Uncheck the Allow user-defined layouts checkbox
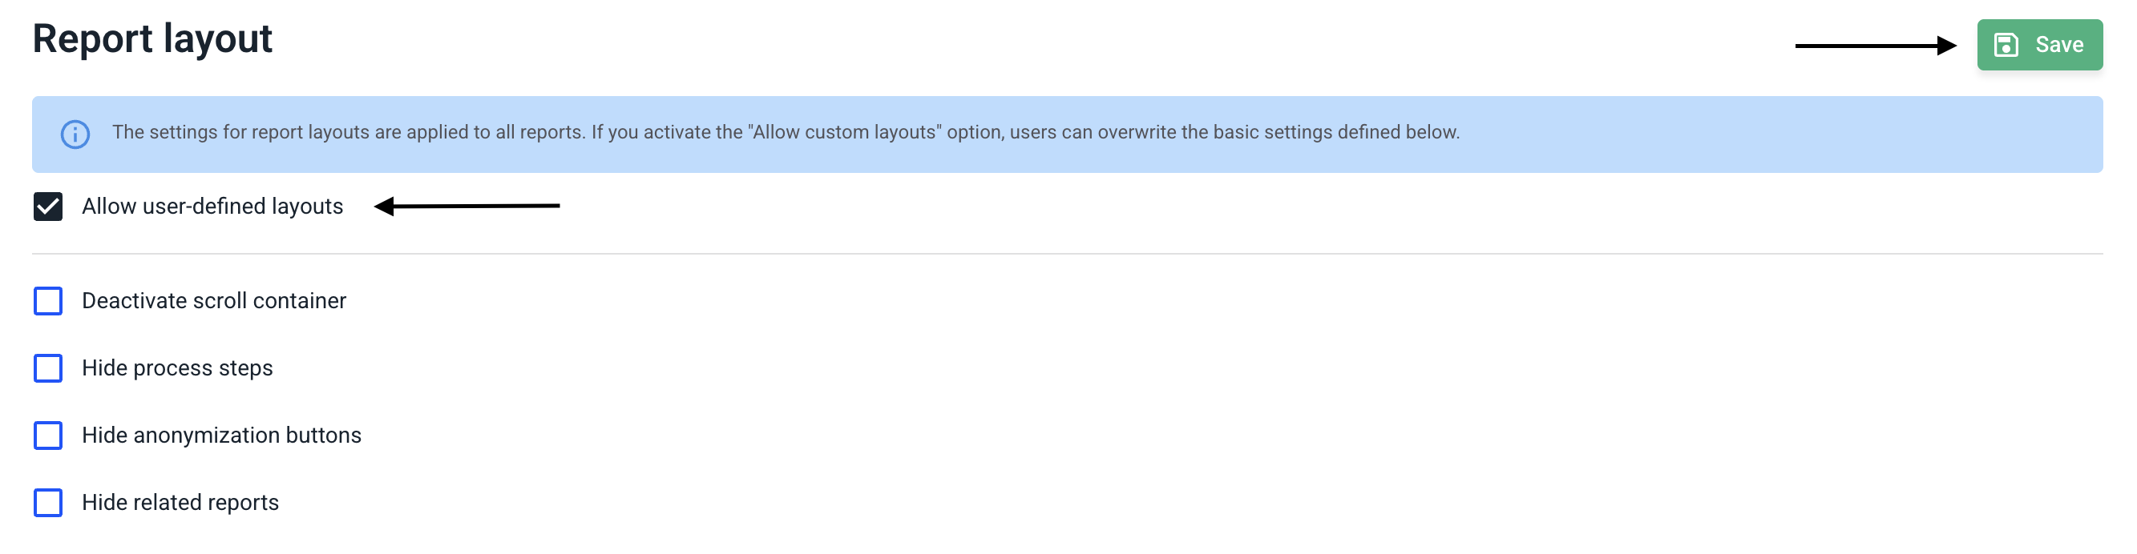2137x554 pixels. tap(48, 207)
